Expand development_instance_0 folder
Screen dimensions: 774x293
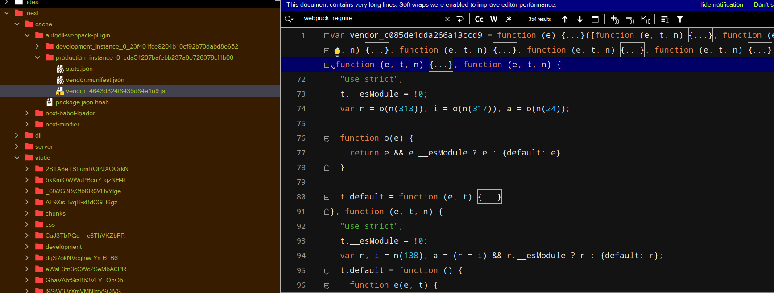[x=37, y=46]
